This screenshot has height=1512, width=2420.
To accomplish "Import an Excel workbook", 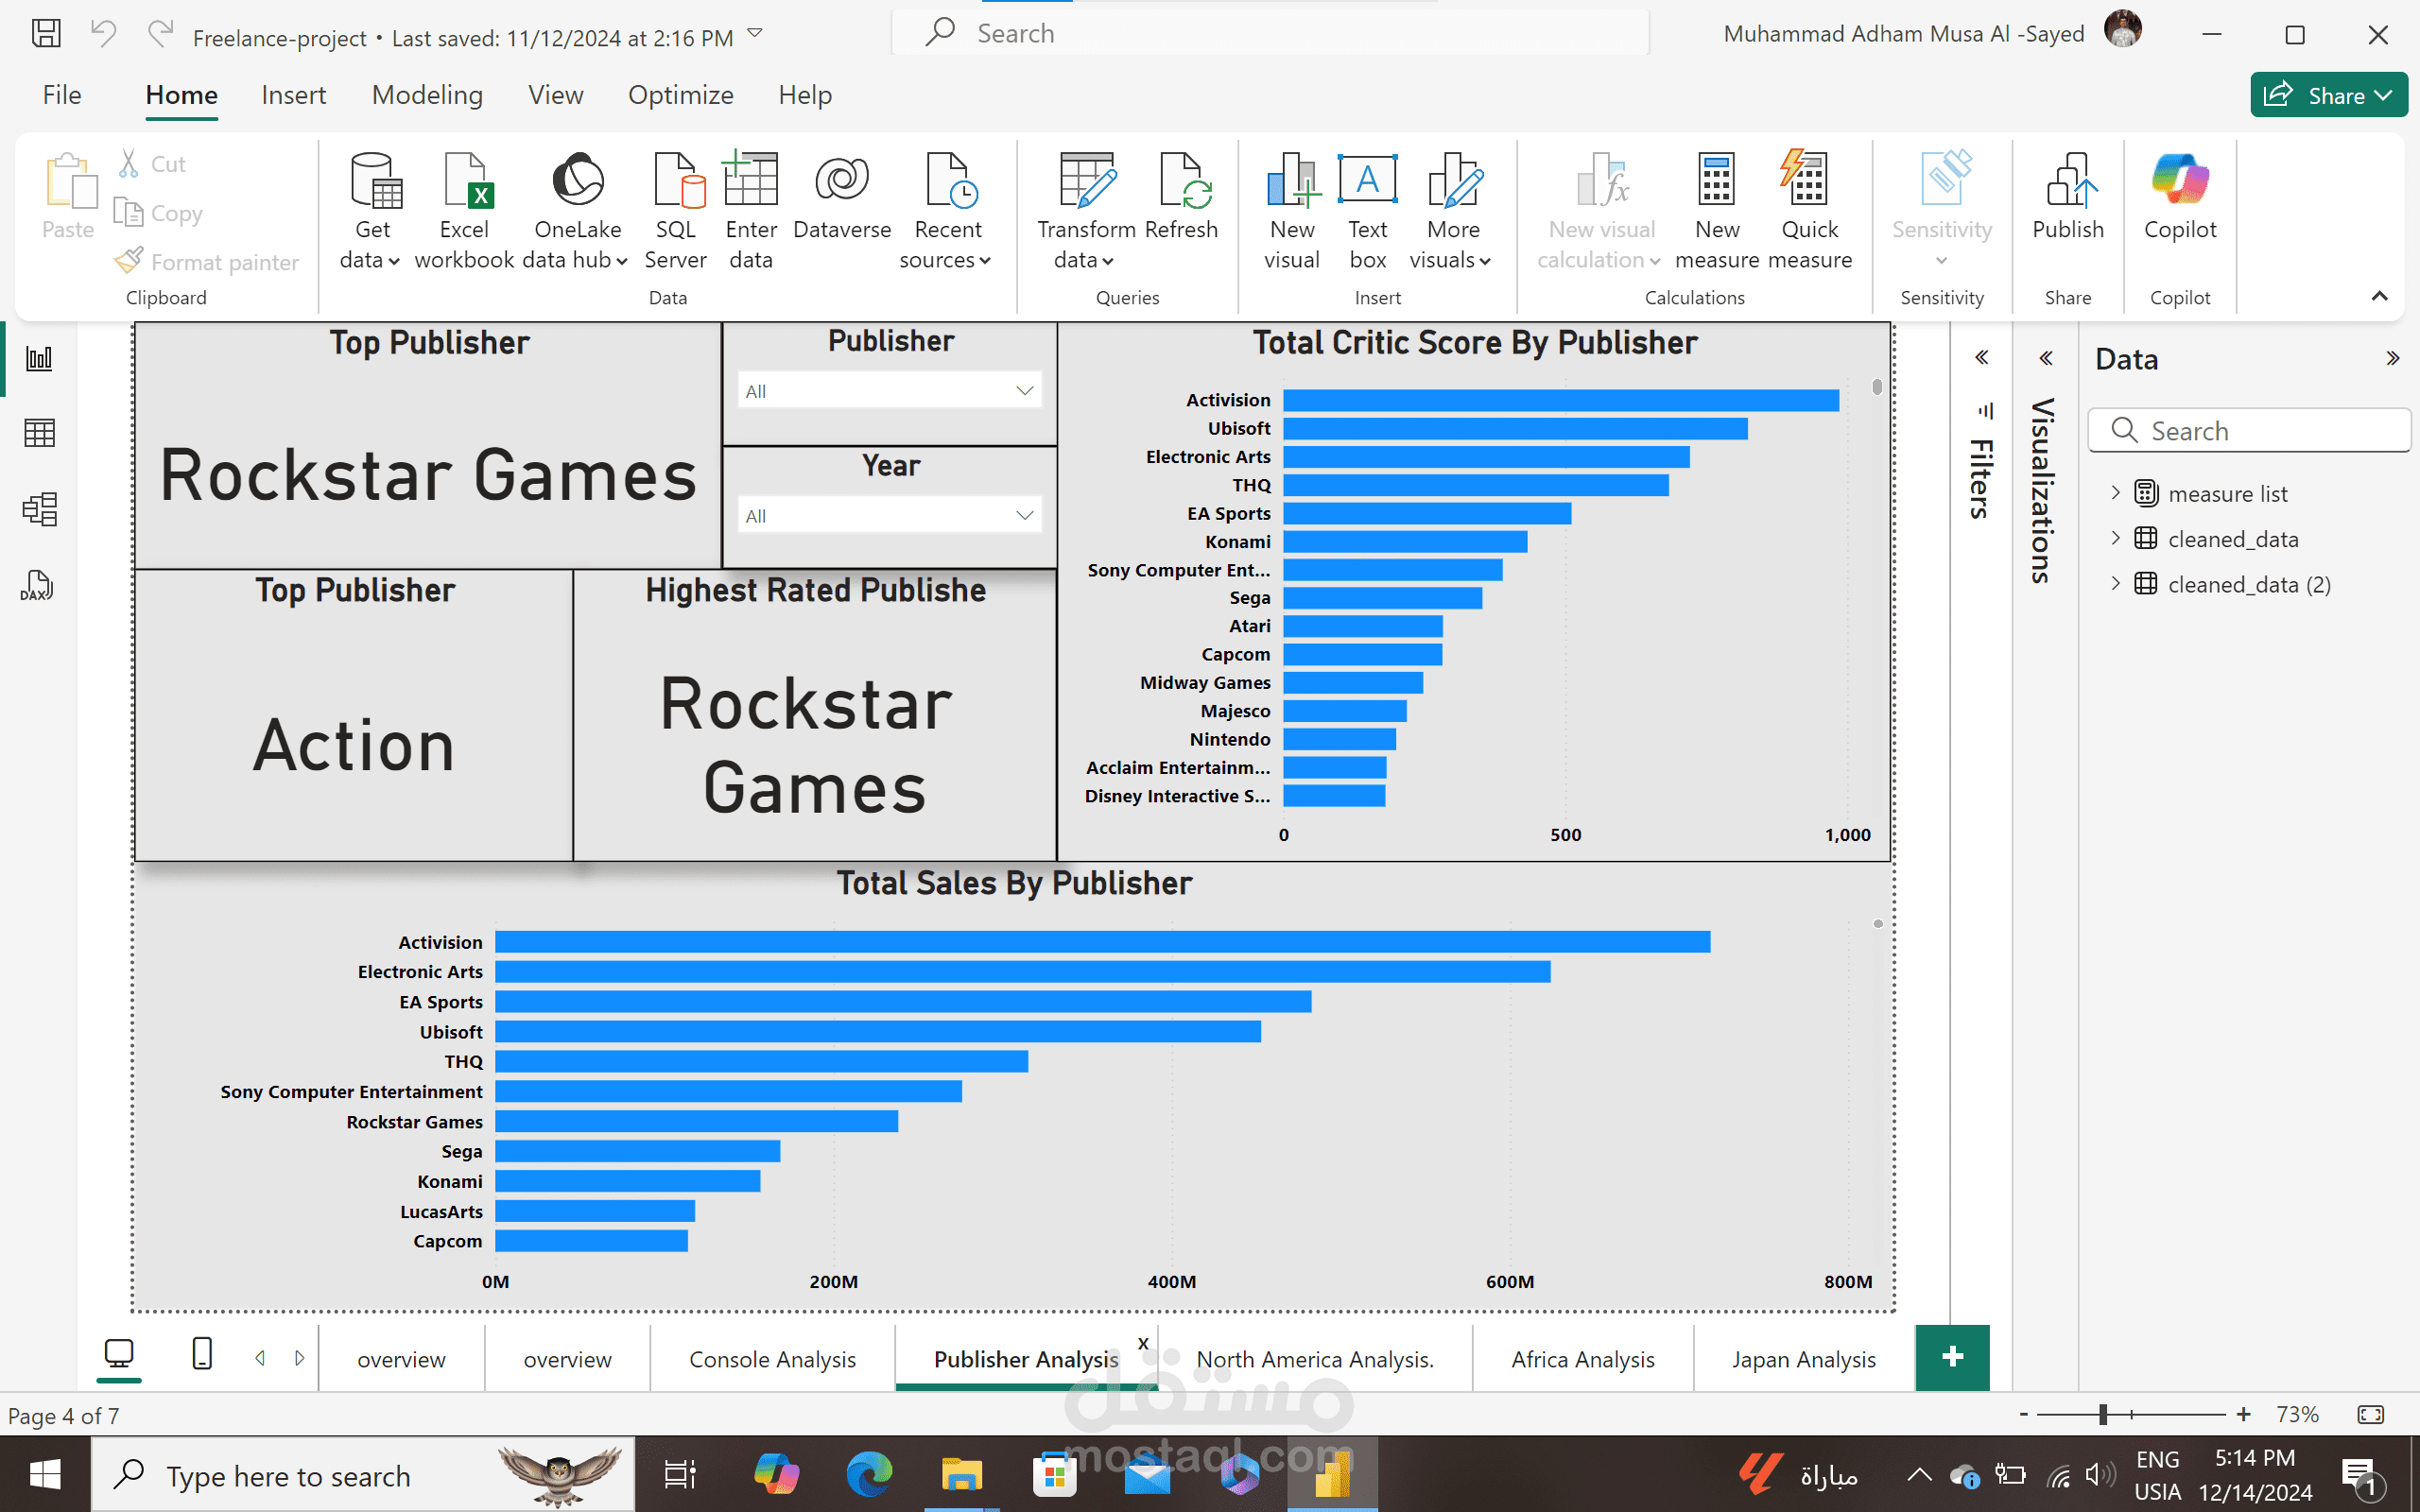I will point(464,211).
